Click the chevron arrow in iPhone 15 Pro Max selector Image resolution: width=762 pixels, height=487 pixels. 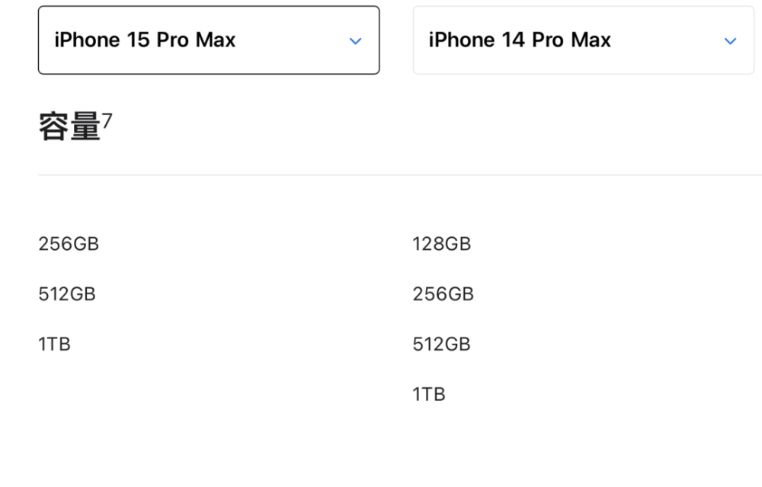[x=356, y=41]
